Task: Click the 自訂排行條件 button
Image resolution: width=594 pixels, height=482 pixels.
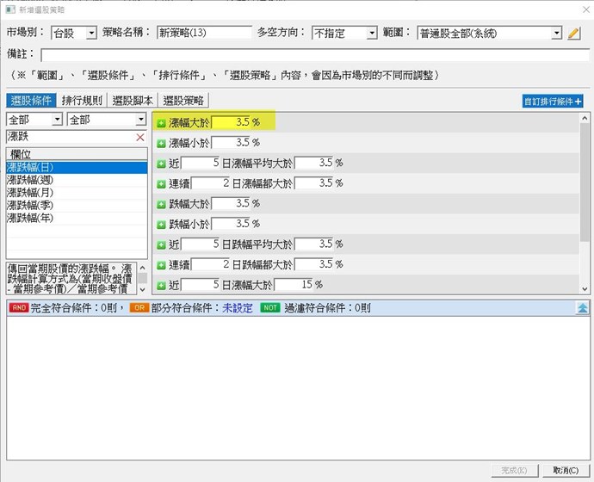Action: (x=554, y=101)
